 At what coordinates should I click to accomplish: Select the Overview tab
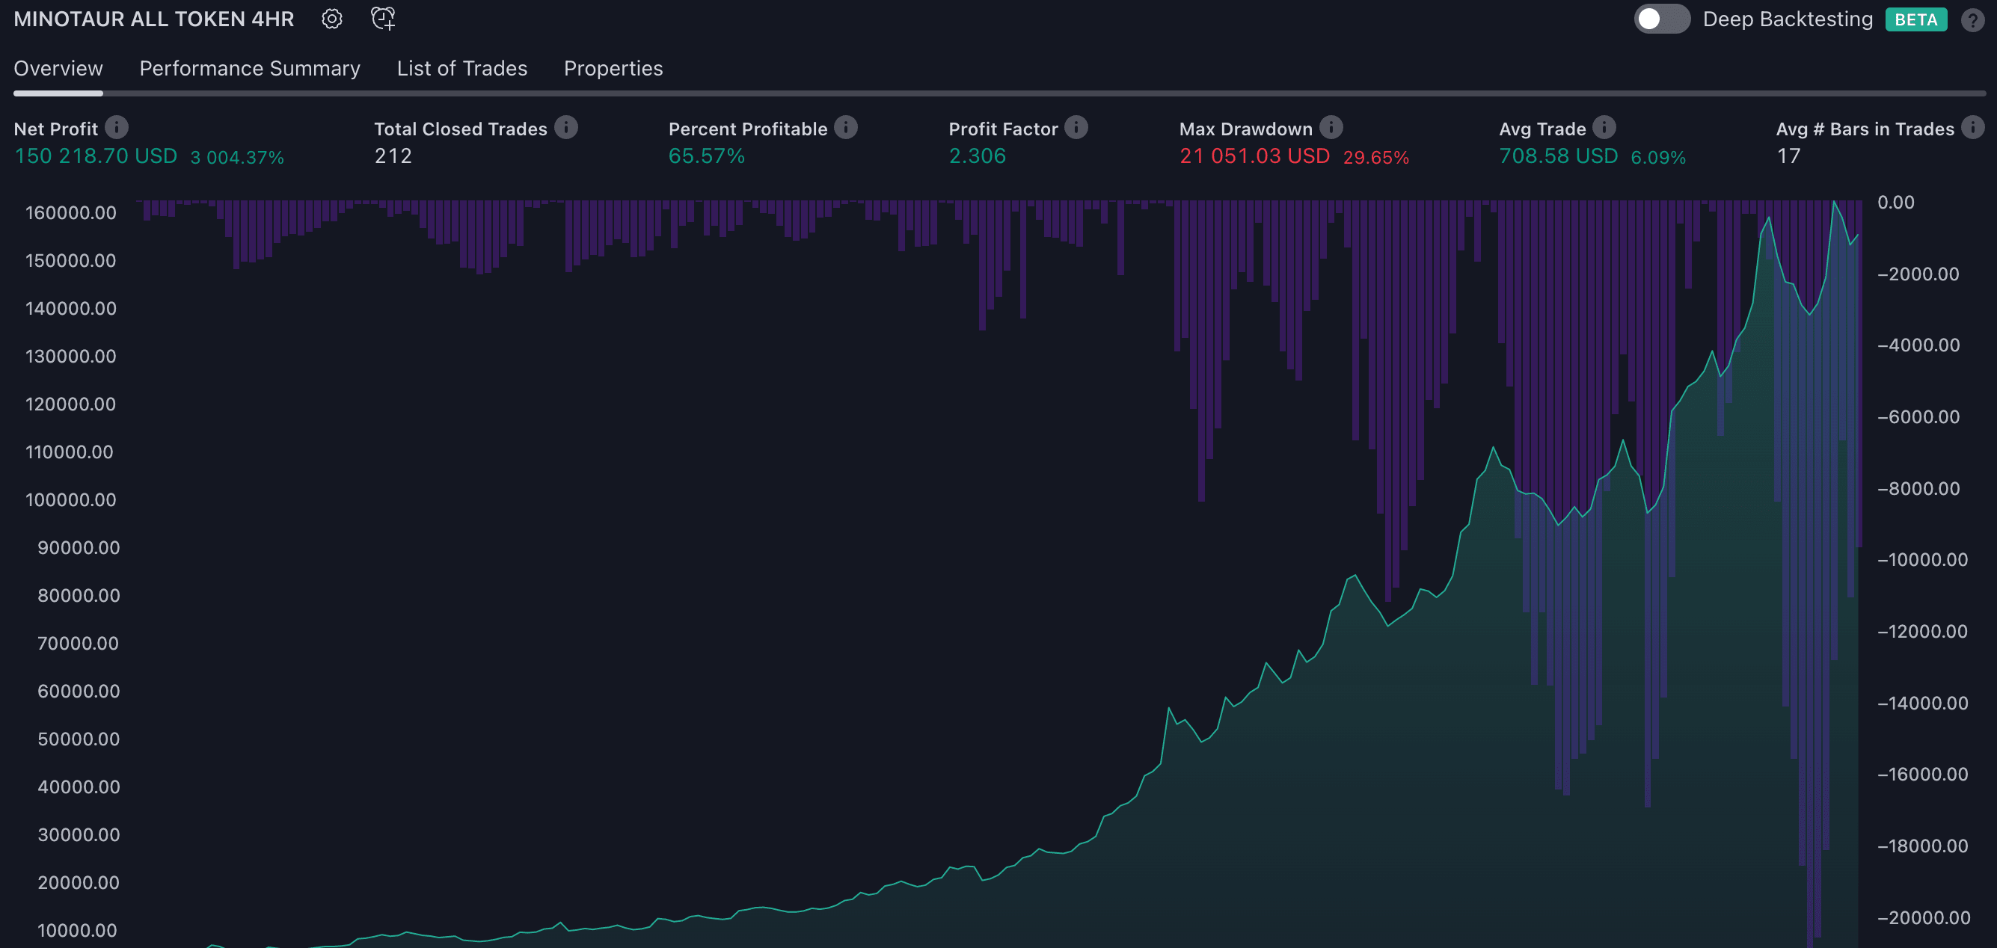[x=58, y=68]
